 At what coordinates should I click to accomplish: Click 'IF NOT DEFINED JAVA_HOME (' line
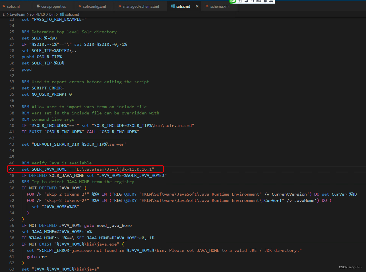click(54, 188)
